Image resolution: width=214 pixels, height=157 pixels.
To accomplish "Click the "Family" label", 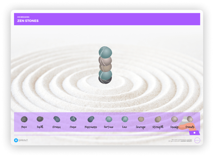I will pos(174,127).
